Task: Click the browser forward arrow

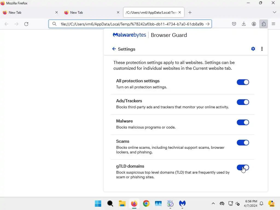Action: pos(16,24)
